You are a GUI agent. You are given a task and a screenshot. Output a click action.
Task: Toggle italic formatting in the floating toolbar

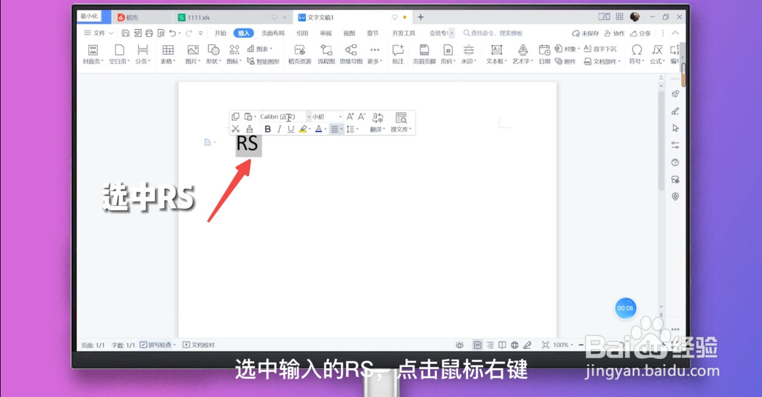click(x=279, y=128)
